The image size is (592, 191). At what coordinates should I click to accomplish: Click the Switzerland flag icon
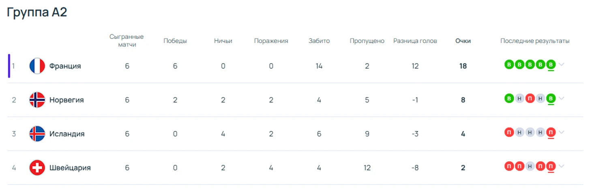(37, 168)
